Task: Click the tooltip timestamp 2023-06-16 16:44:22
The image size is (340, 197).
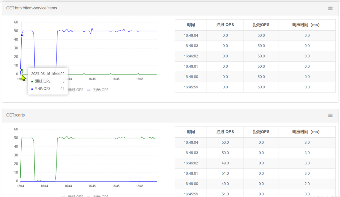Action: (48, 74)
